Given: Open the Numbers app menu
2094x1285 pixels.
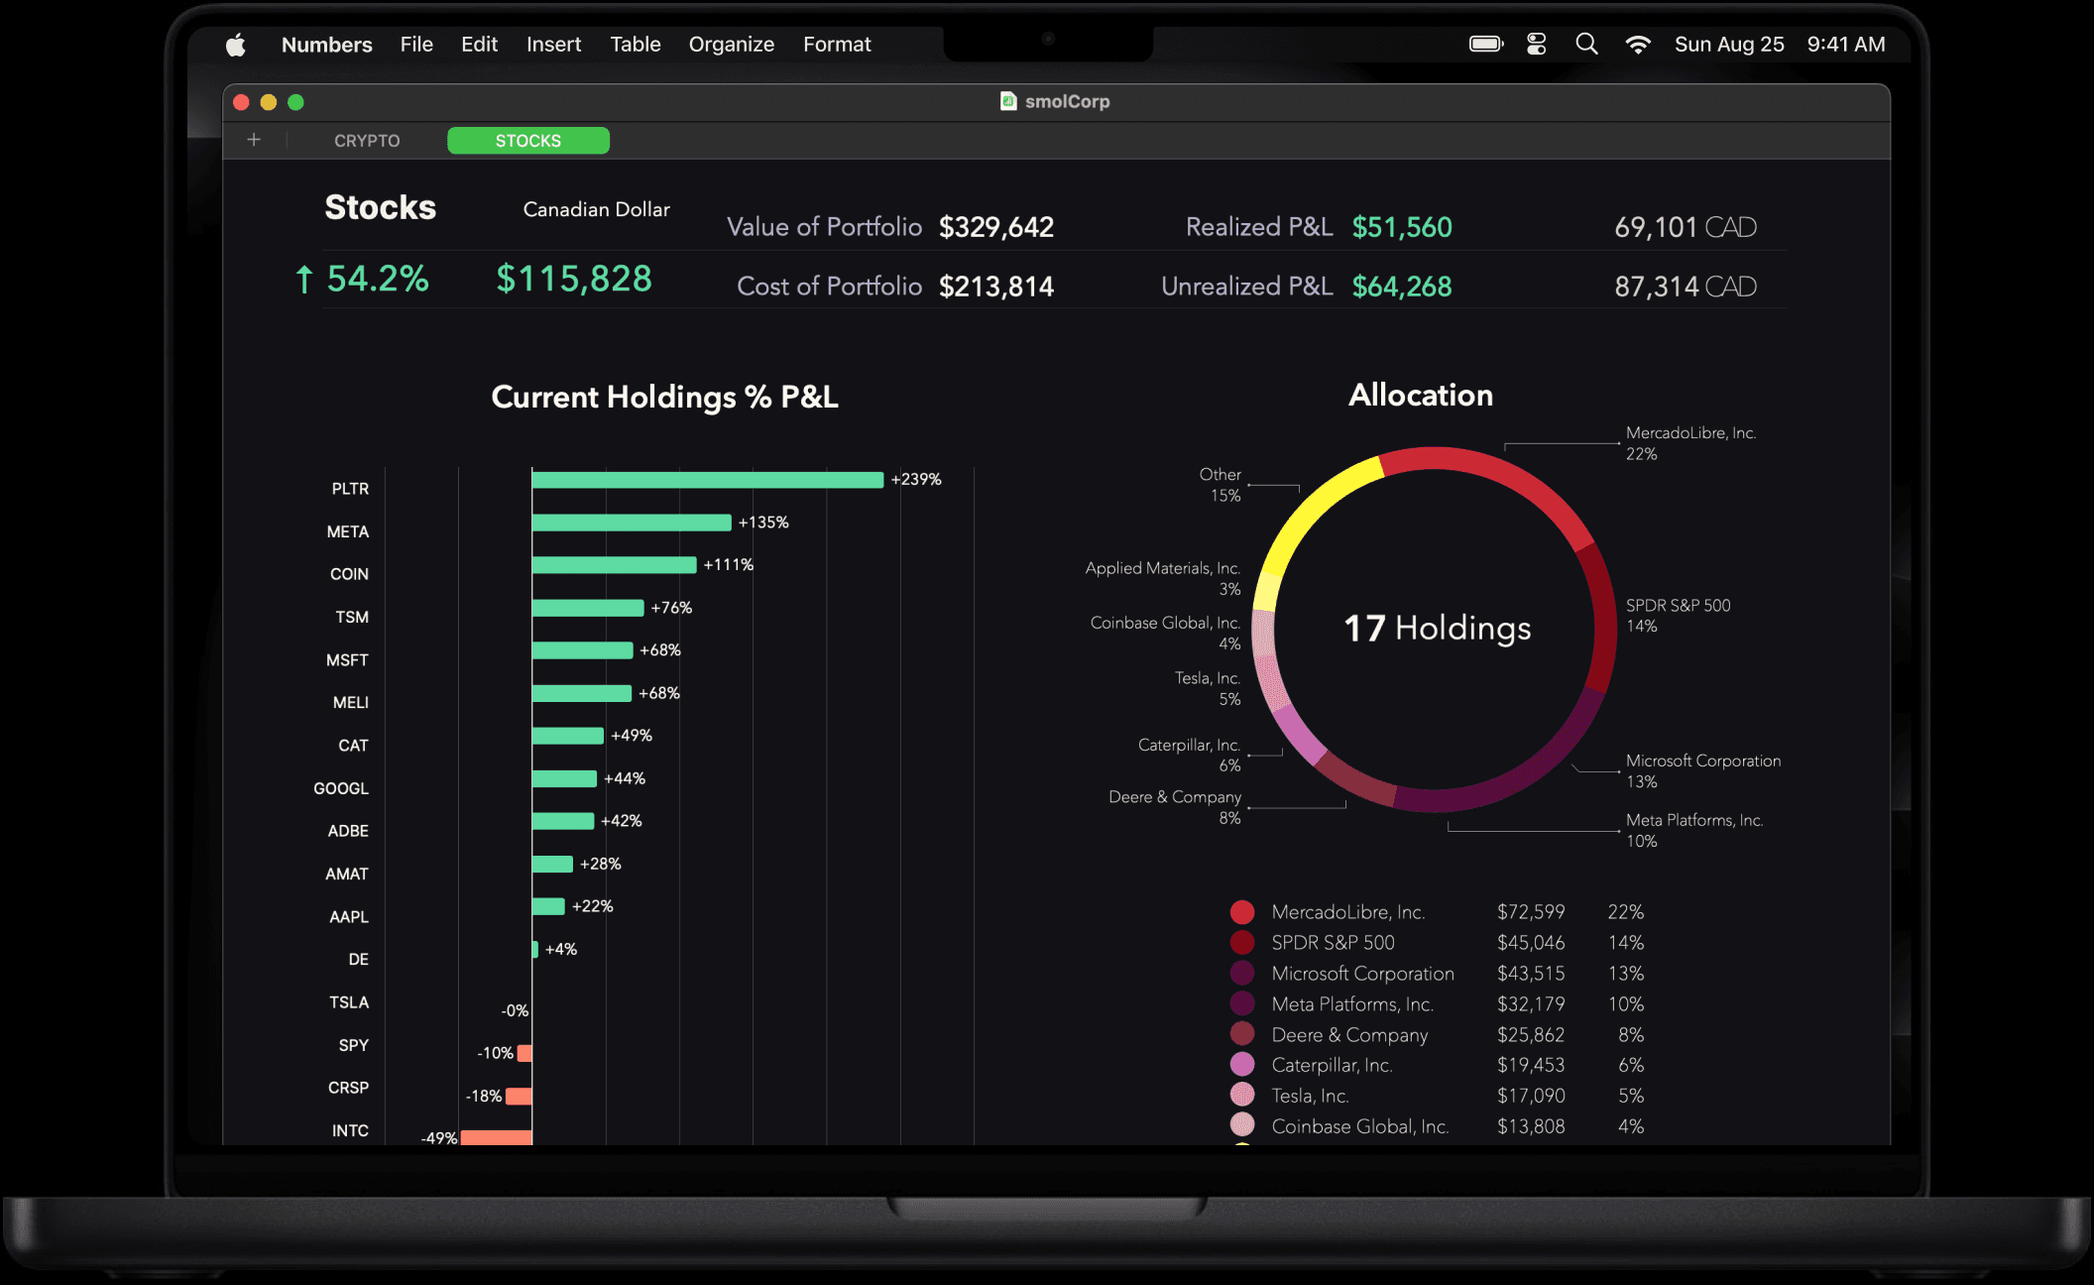Looking at the screenshot, I should pyautogui.click(x=326, y=45).
